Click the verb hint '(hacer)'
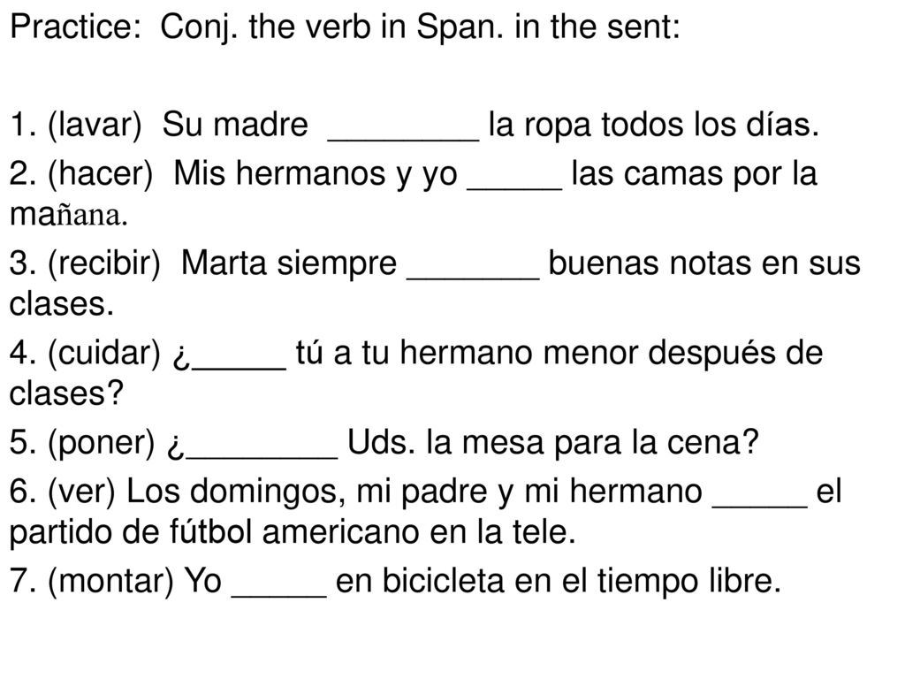This screenshot has width=905, height=679. [101, 174]
